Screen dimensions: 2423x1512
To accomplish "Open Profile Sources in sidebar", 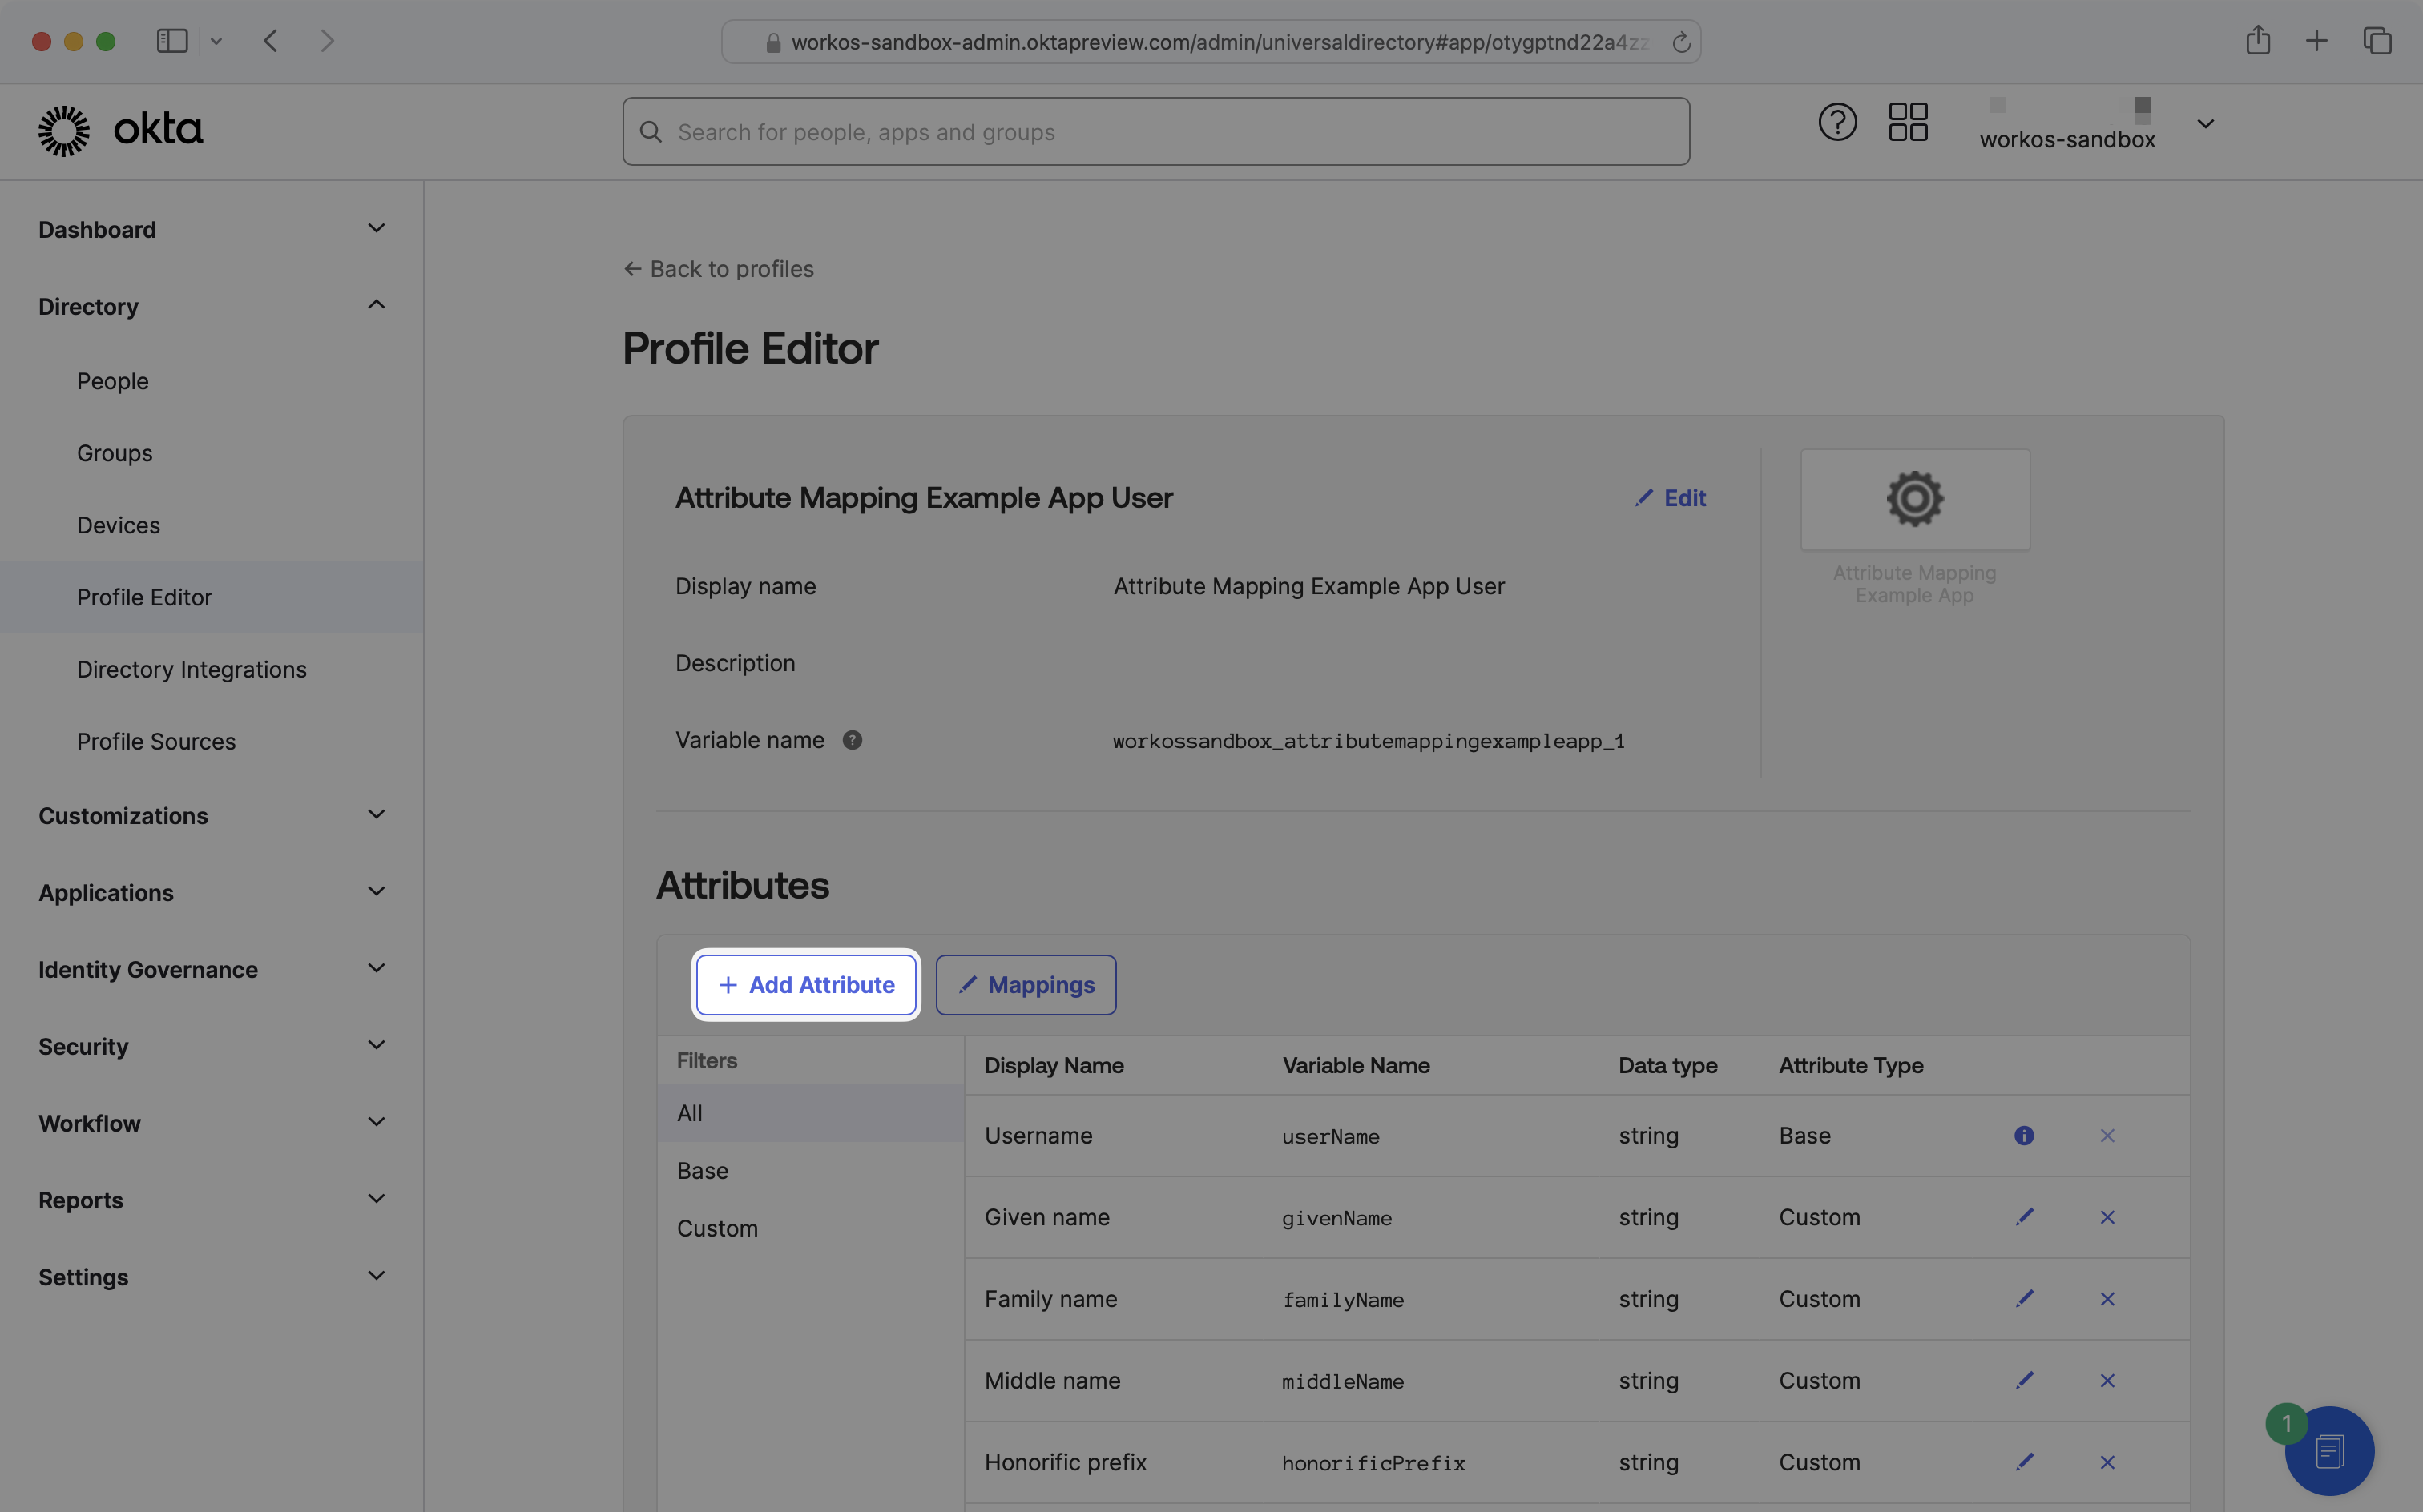I will point(156,741).
